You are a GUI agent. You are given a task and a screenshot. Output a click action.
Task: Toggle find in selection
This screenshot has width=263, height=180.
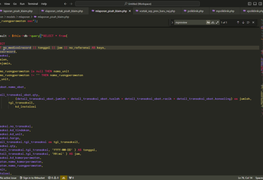tap(248, 22)
